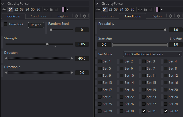This screenshot has width=183, height=117.
Task: Check the Set 16 checkbox
Action: pos(166,83)
